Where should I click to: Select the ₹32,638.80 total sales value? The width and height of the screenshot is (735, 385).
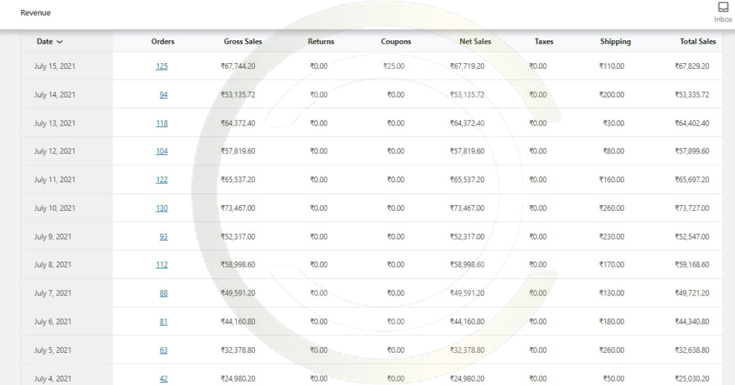pos(692,350)
